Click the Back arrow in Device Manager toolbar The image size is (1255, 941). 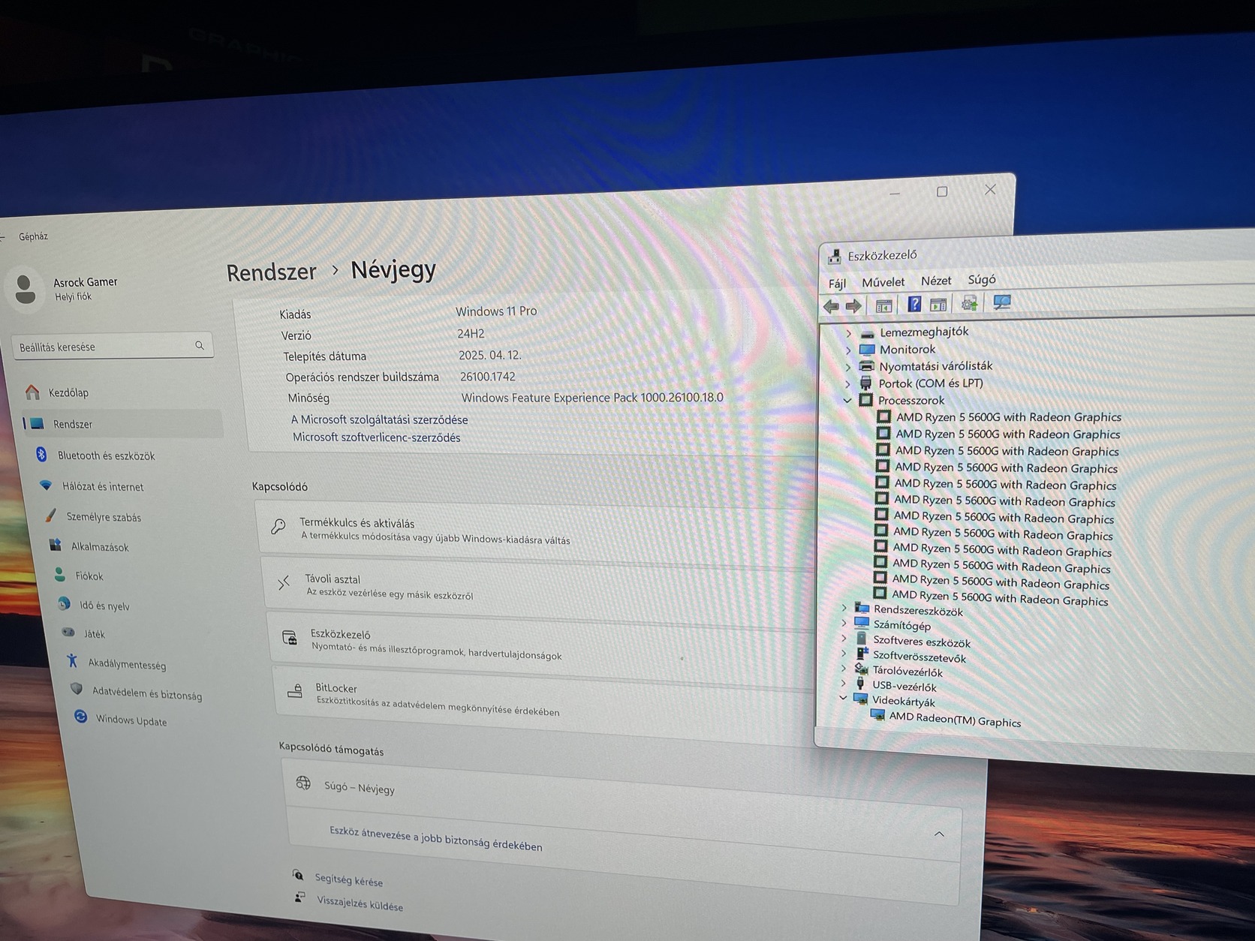(831, 306)
